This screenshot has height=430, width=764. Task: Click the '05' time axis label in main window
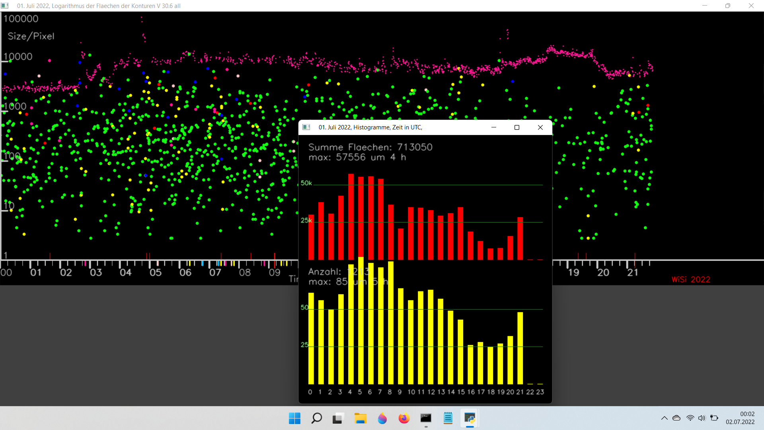click(x=156, y=273)
